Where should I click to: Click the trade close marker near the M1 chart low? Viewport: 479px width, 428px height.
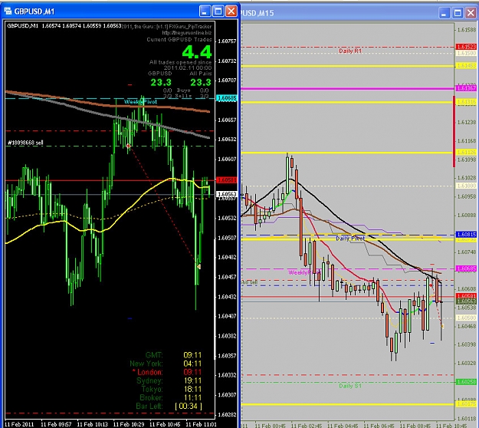click(x=198, y=267)
